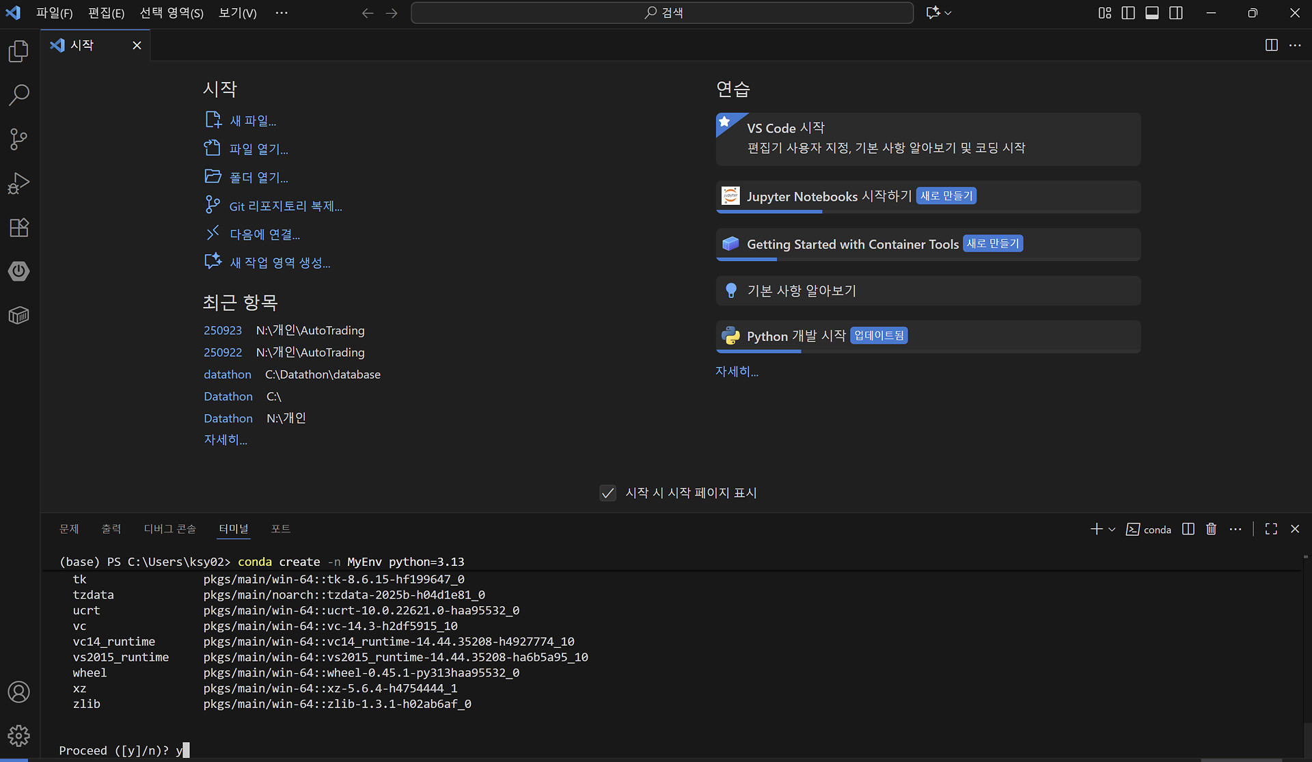1312x762 pixels.
Task: Open Run and Debug view
Action: pyautogui.click(x=18, y=183)
